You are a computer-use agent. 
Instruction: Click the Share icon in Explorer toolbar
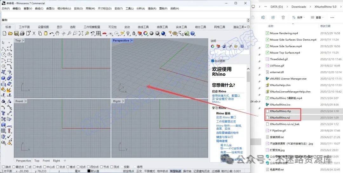273,17
